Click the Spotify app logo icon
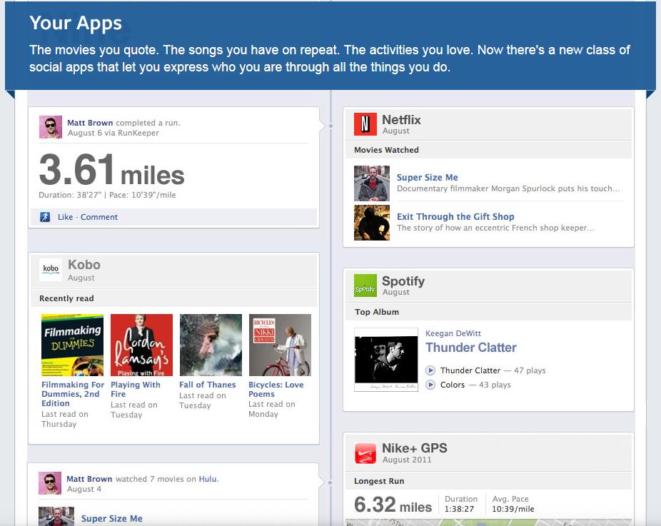Screen dimensions: 661x526 pos(365,285)
